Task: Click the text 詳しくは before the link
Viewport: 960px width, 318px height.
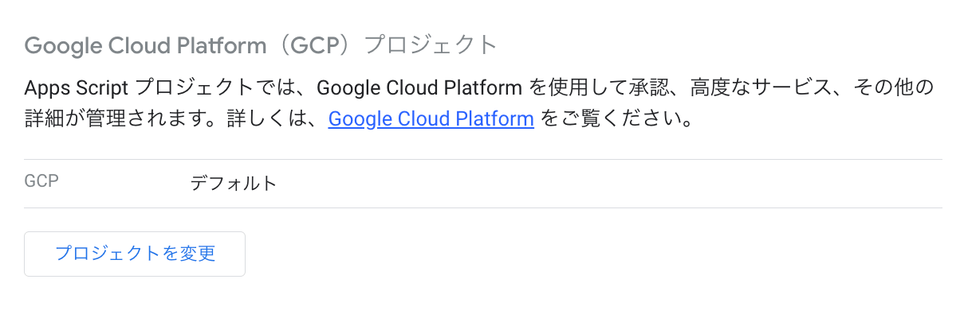Action: point(264,119)
